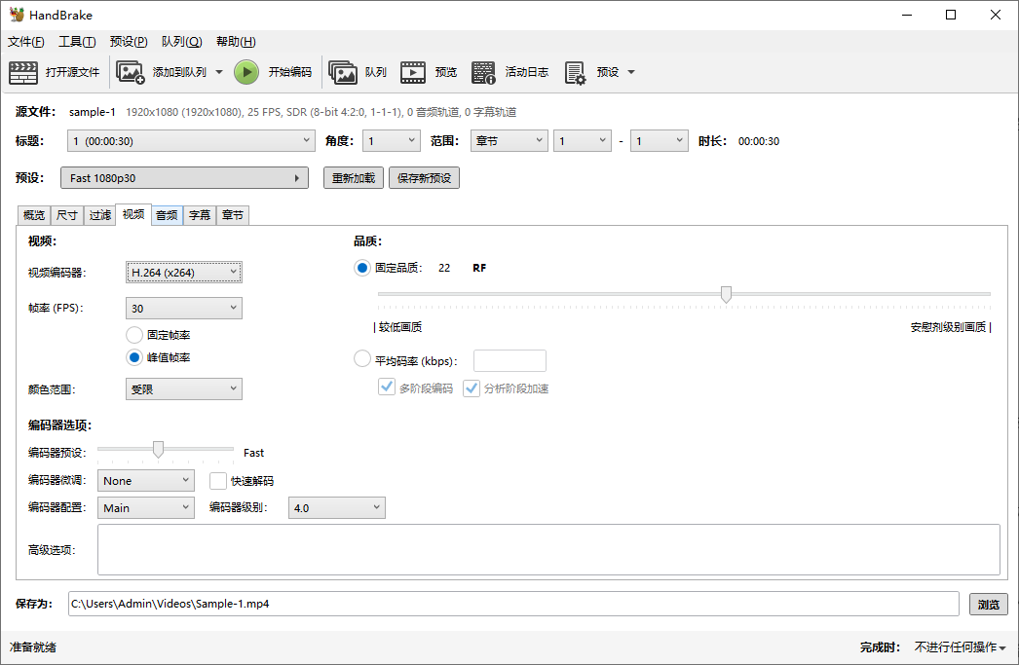The width and height of the screenshot is (1019, 665).
Task: Click the HandBrake app icon in title bar
Action: (x=17, y=15)
